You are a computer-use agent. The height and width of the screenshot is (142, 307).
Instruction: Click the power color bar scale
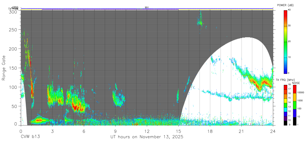[285, 42]
